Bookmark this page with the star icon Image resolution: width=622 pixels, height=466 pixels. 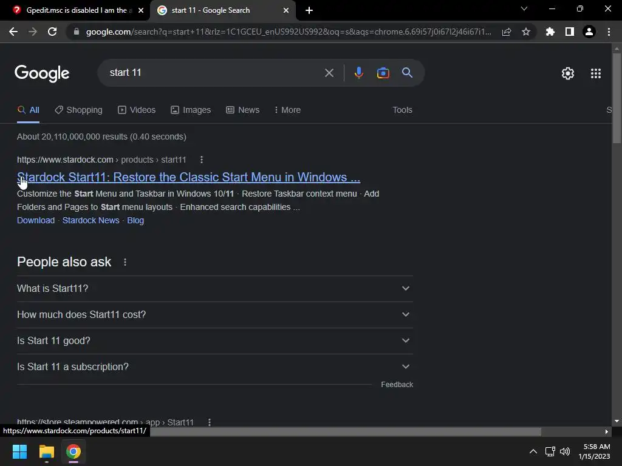click(526, 32)
